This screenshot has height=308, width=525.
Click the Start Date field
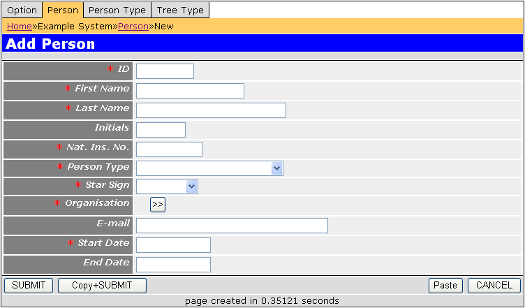click(173, 245)
